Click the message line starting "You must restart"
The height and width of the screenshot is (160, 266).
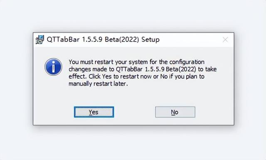(137, 62)
